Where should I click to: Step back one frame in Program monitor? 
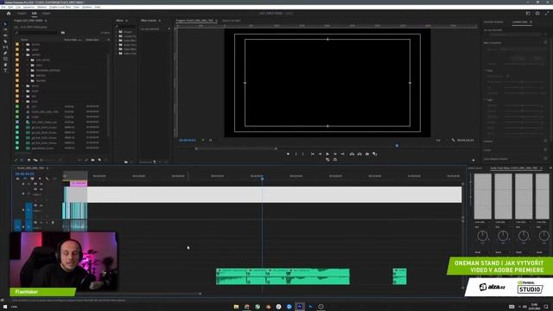tap(321, 154)
